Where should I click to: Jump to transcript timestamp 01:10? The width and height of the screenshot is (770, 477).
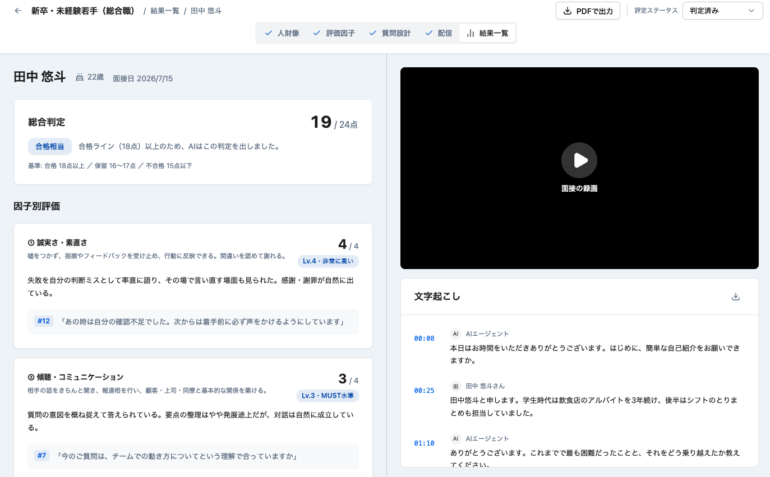[x=424, y=443]
